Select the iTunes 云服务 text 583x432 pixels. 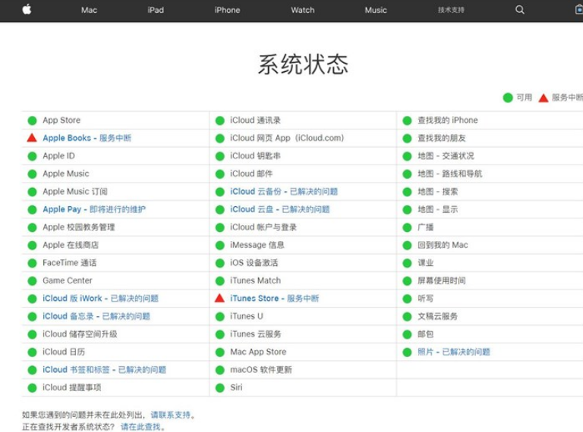256,334
